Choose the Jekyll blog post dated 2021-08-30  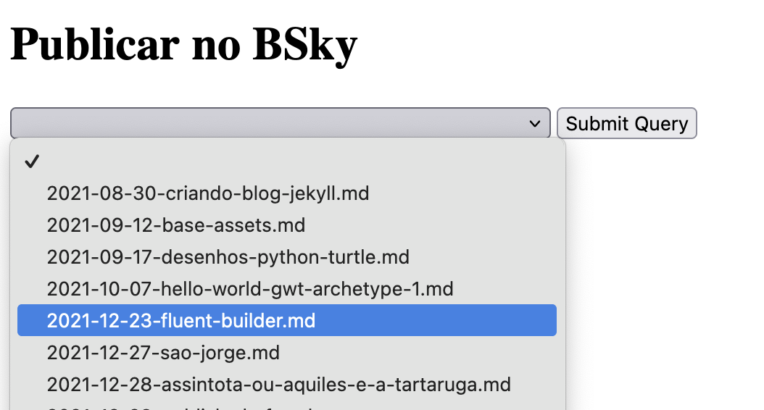click(x=208, y=193)
